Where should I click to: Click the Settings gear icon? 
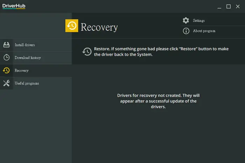pyautogui.click(x=186, y=20)
